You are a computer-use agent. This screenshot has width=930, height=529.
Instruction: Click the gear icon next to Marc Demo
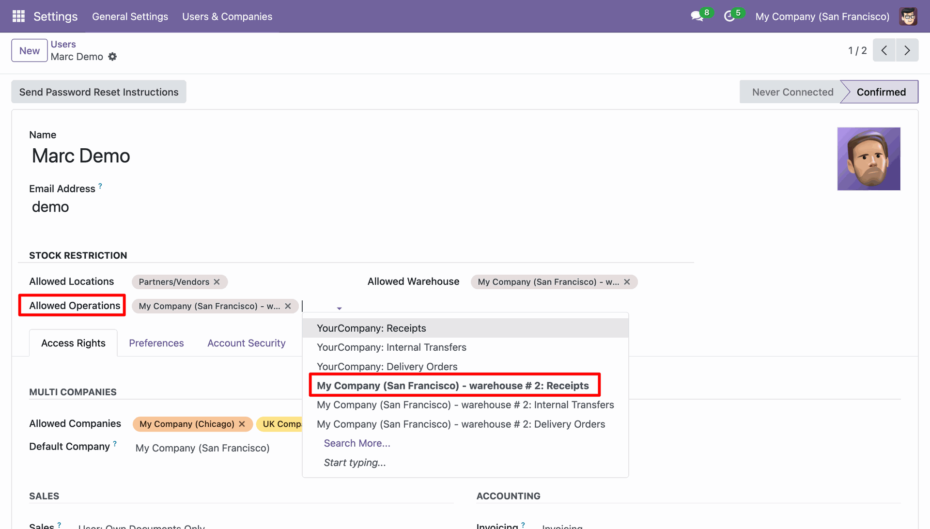click(x=112, y=57)
